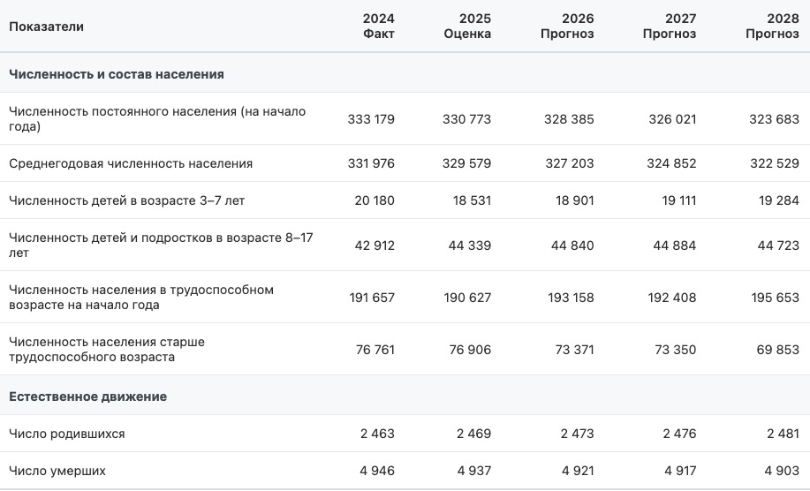Select the cell showing 44 884
The image size is (810, 491).
click(675, 245)
